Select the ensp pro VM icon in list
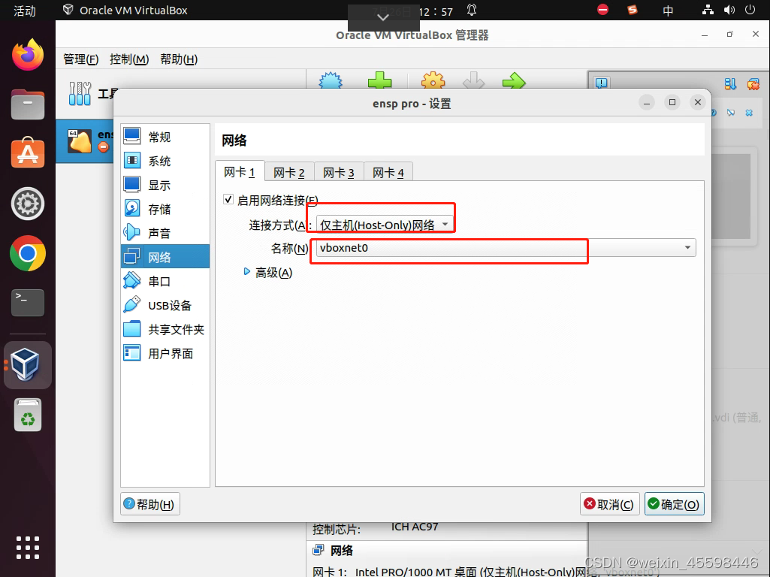This screenshot has width=770, height=577. 80,141
